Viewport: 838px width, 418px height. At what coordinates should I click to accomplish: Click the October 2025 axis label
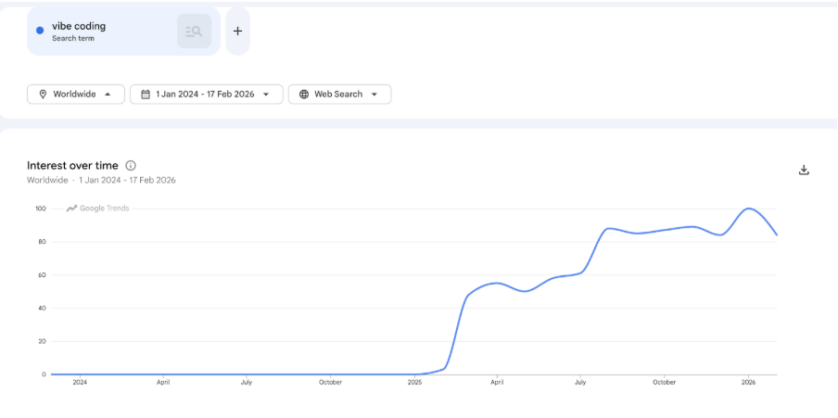[664, 382]
